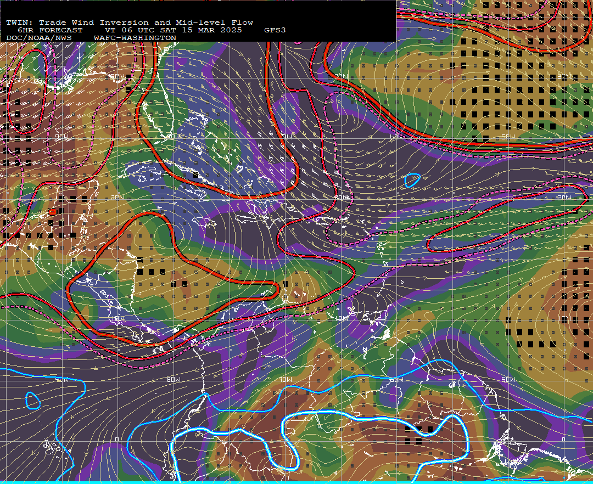Click the 30N latitude label over the Florida panhandle
The width and height of the screenshot is (593, 484).
pyautogui.click(x=118, y=77)
